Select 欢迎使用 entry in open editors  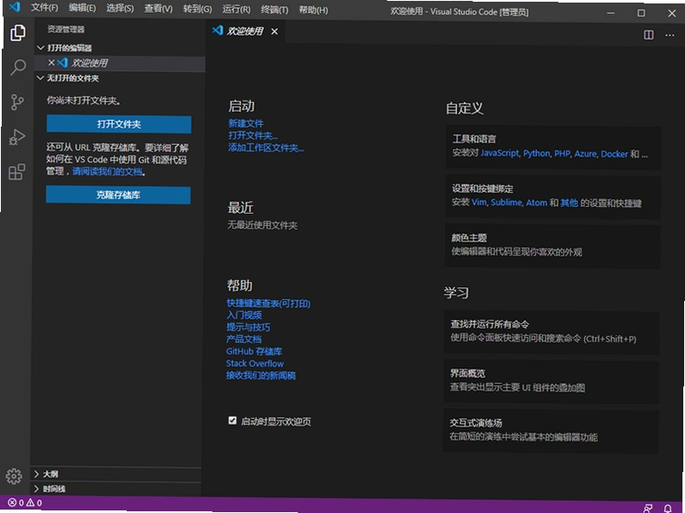(x=120, y=63)
